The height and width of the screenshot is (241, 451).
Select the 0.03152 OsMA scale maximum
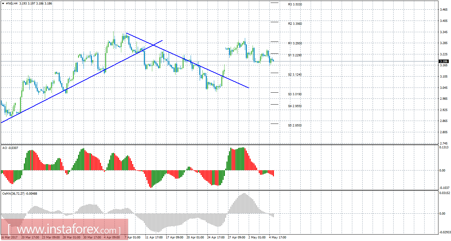[x=445, y=193]
